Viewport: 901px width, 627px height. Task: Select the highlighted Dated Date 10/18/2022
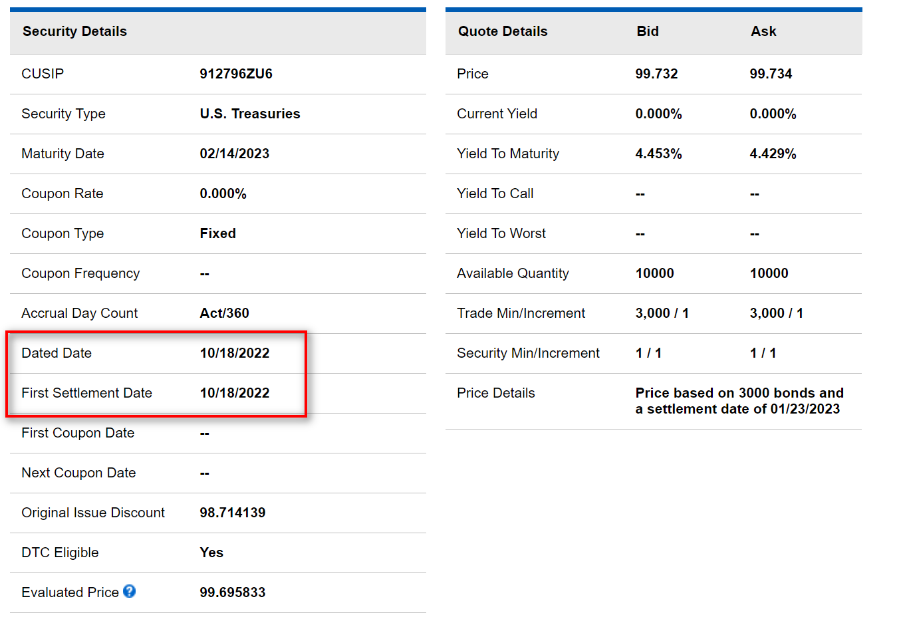(x=235, y=353)
